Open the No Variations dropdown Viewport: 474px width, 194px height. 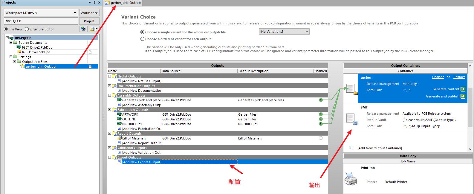284,32
